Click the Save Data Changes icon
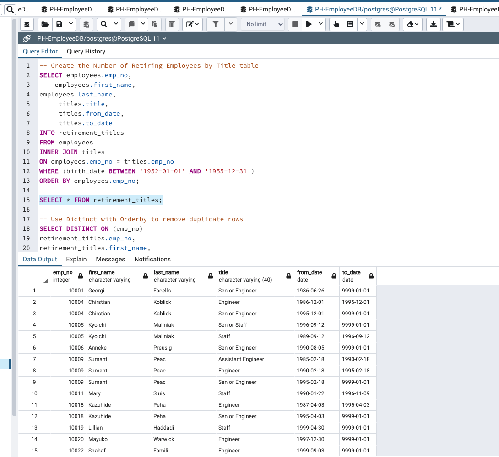Viewport: 499px width, 457px height. [x=86, y=25]
